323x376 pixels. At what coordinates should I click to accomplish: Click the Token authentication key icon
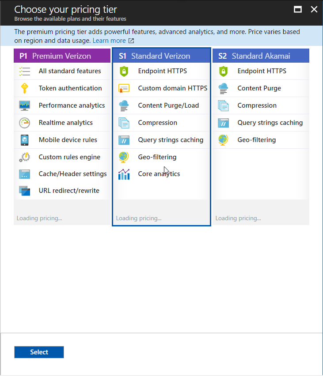(x=24, y=88)
